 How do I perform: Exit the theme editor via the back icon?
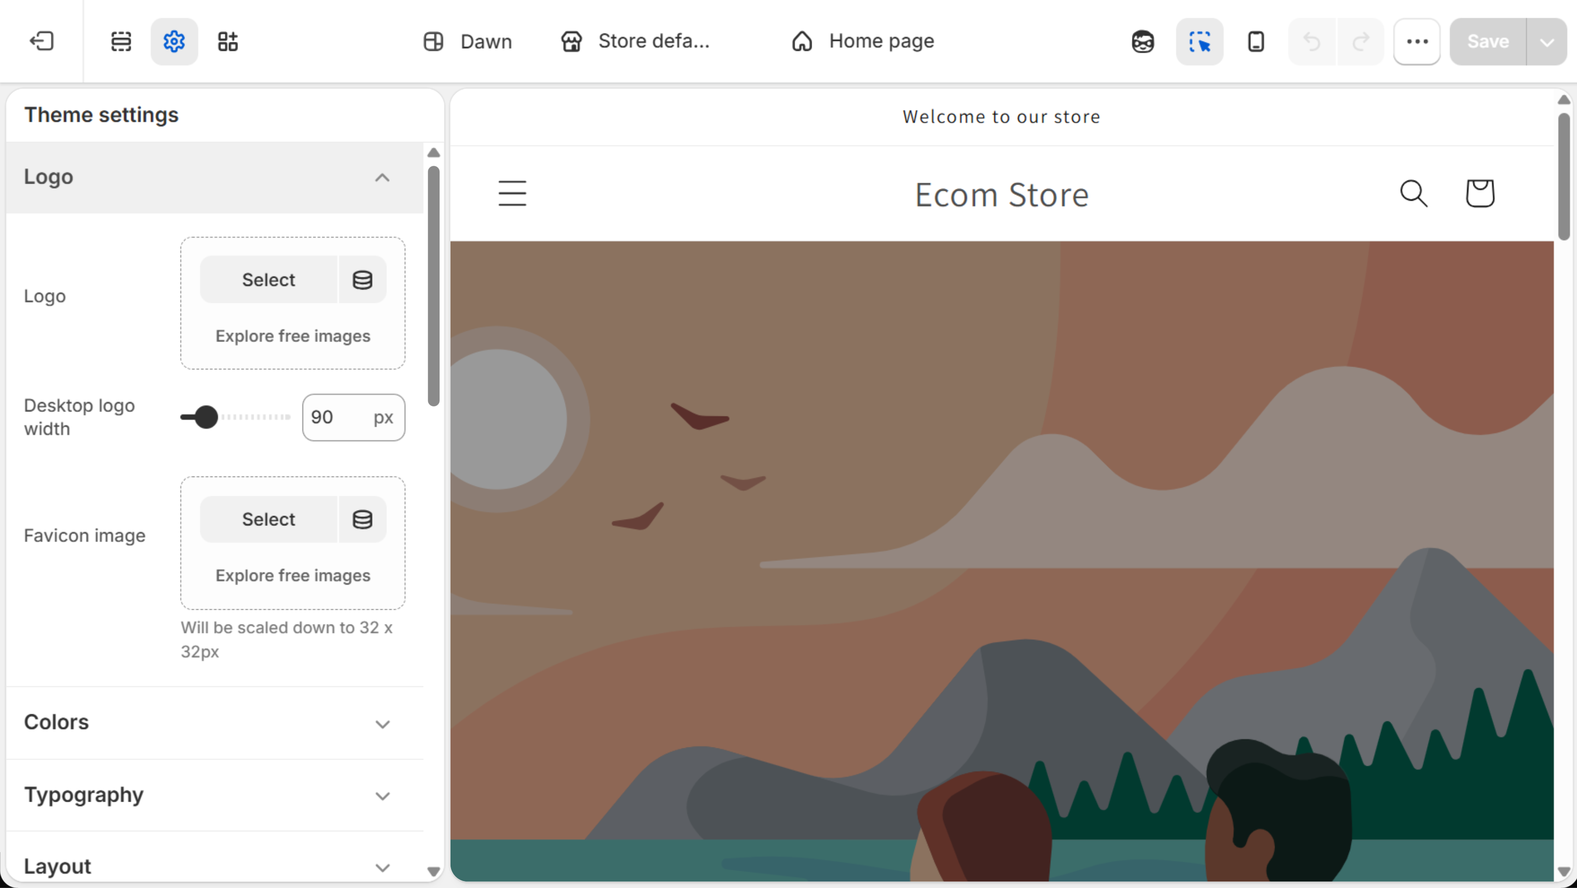(41, 41)
